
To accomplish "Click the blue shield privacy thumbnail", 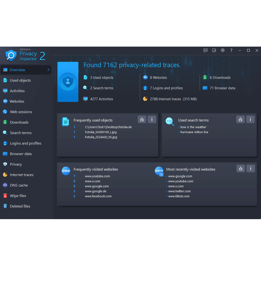I will click(68, 82).
